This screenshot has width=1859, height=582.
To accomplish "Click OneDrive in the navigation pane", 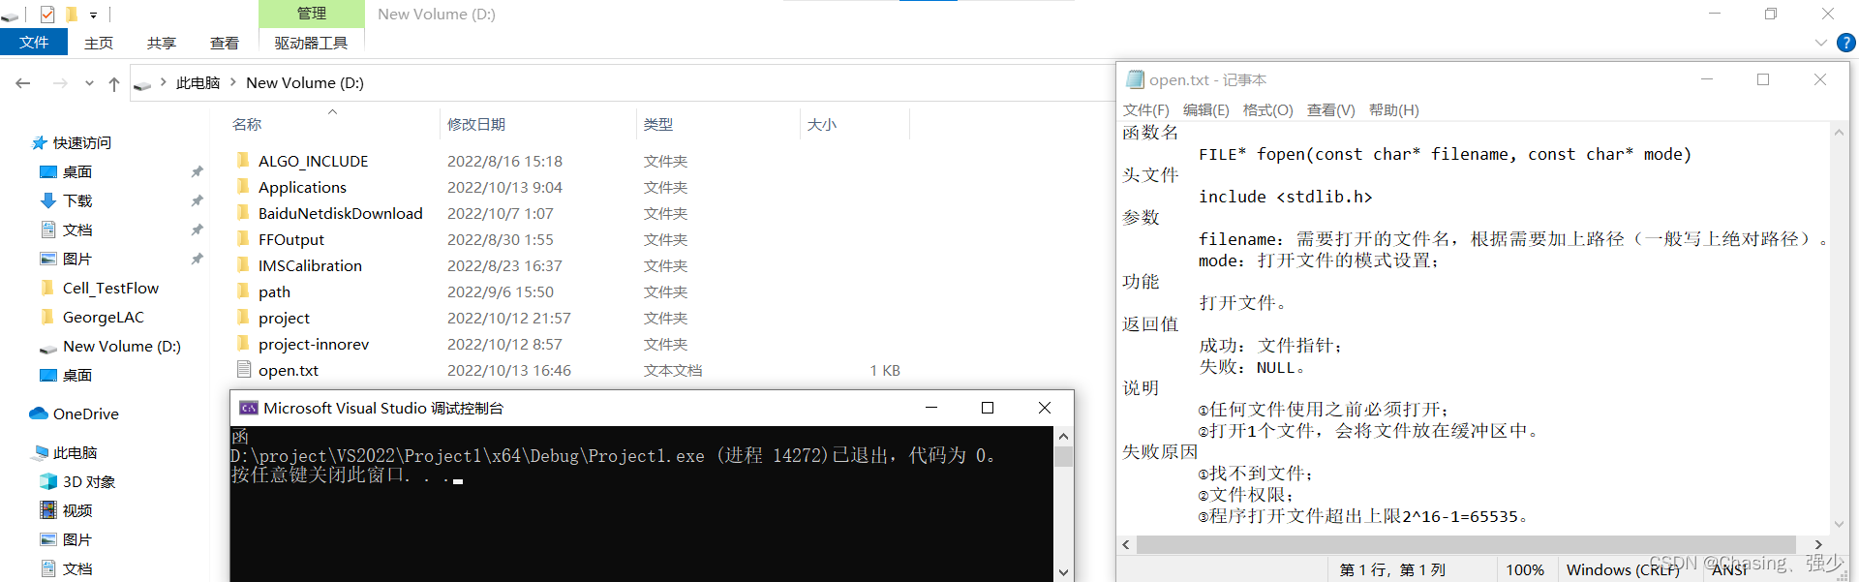I will (x=85, y=414).
